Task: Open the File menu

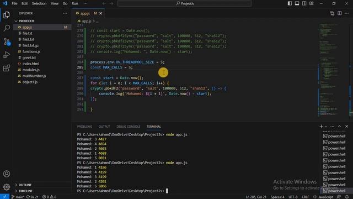Action: click(x=14, y=3)
